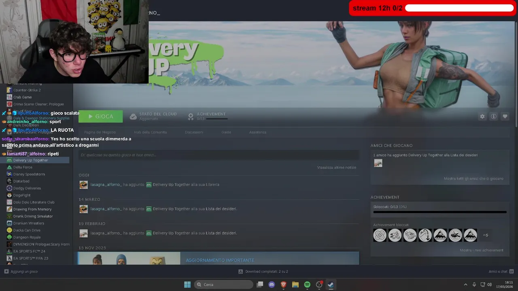The width and height of the screenshot is (518, 291).
Task: Show hidden system tray icons
Action: tap(465, 285)
